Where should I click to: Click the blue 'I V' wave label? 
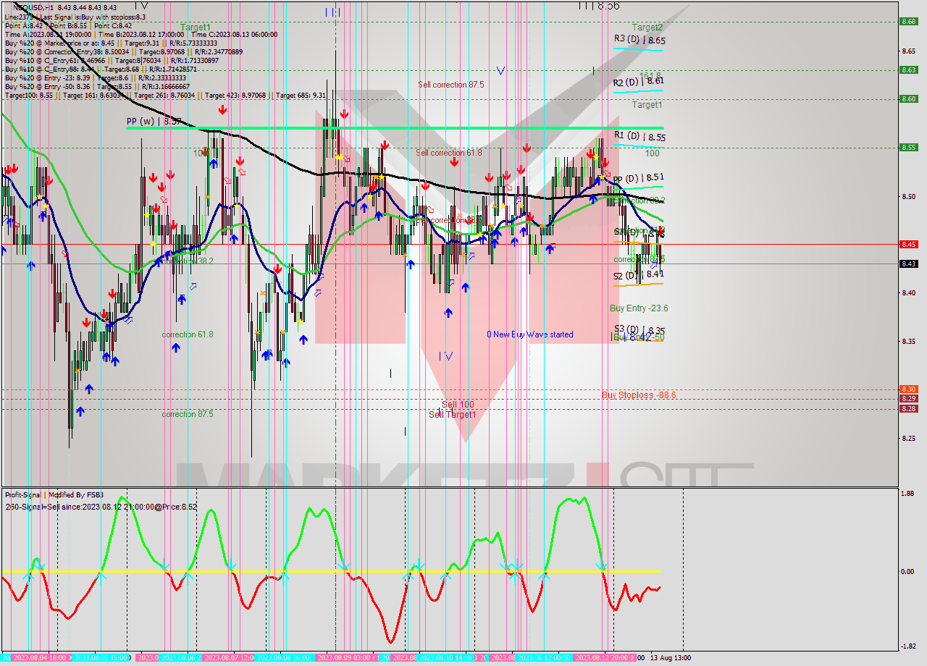coord(446,355)
